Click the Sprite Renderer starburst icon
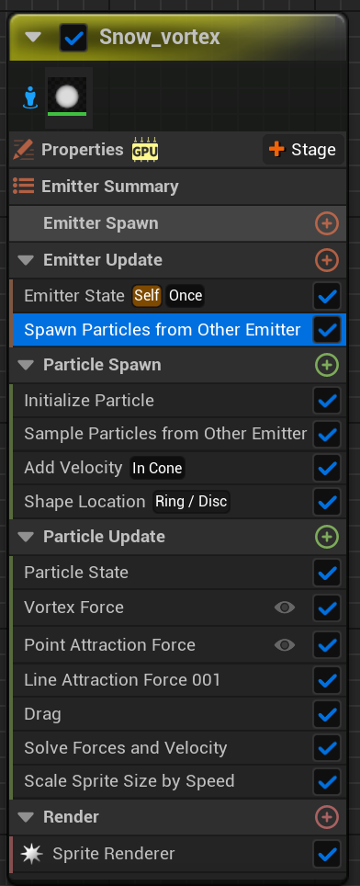 31,854
